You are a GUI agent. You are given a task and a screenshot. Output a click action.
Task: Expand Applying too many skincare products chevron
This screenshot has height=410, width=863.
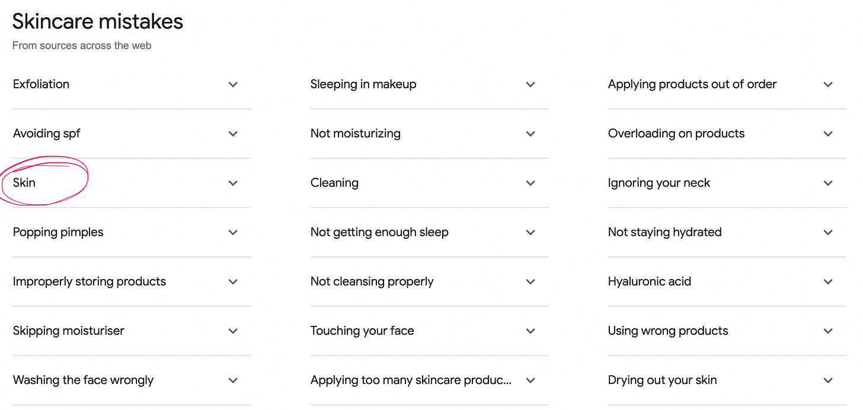(x=530, y=380)
